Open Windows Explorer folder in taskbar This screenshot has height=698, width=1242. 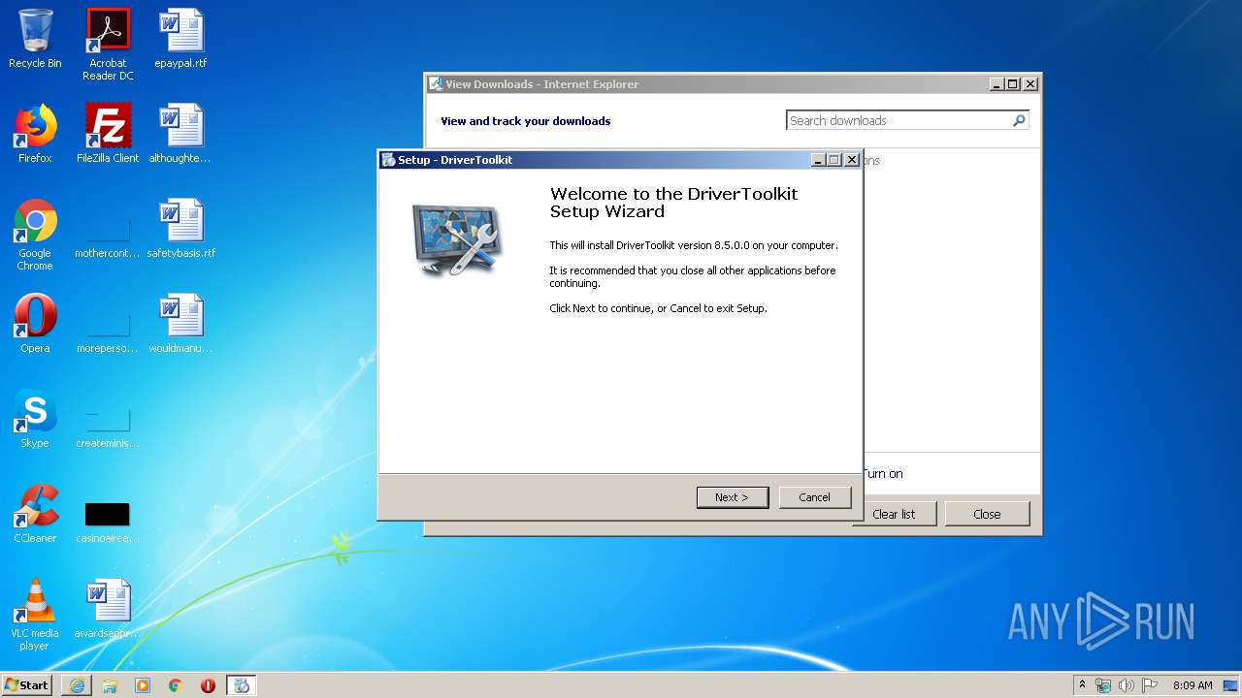pos(110,685)
